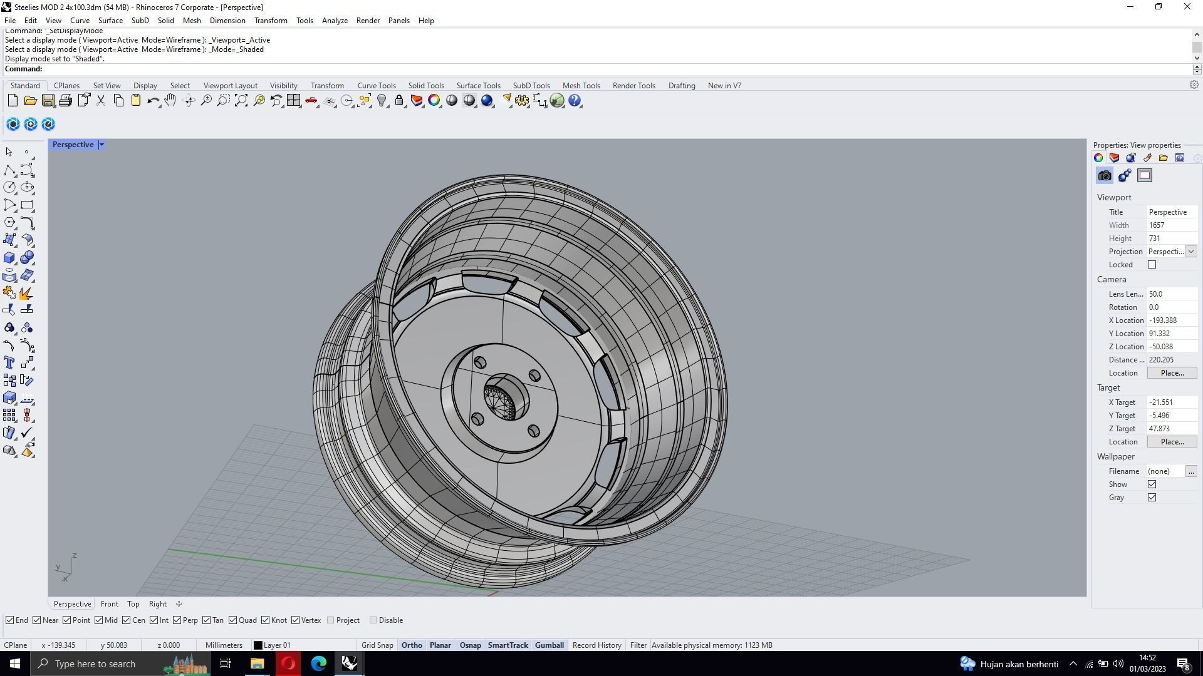Click the Lens Length input field
This screenshot has width=1203, height=676.
(x=1170, y=294)
